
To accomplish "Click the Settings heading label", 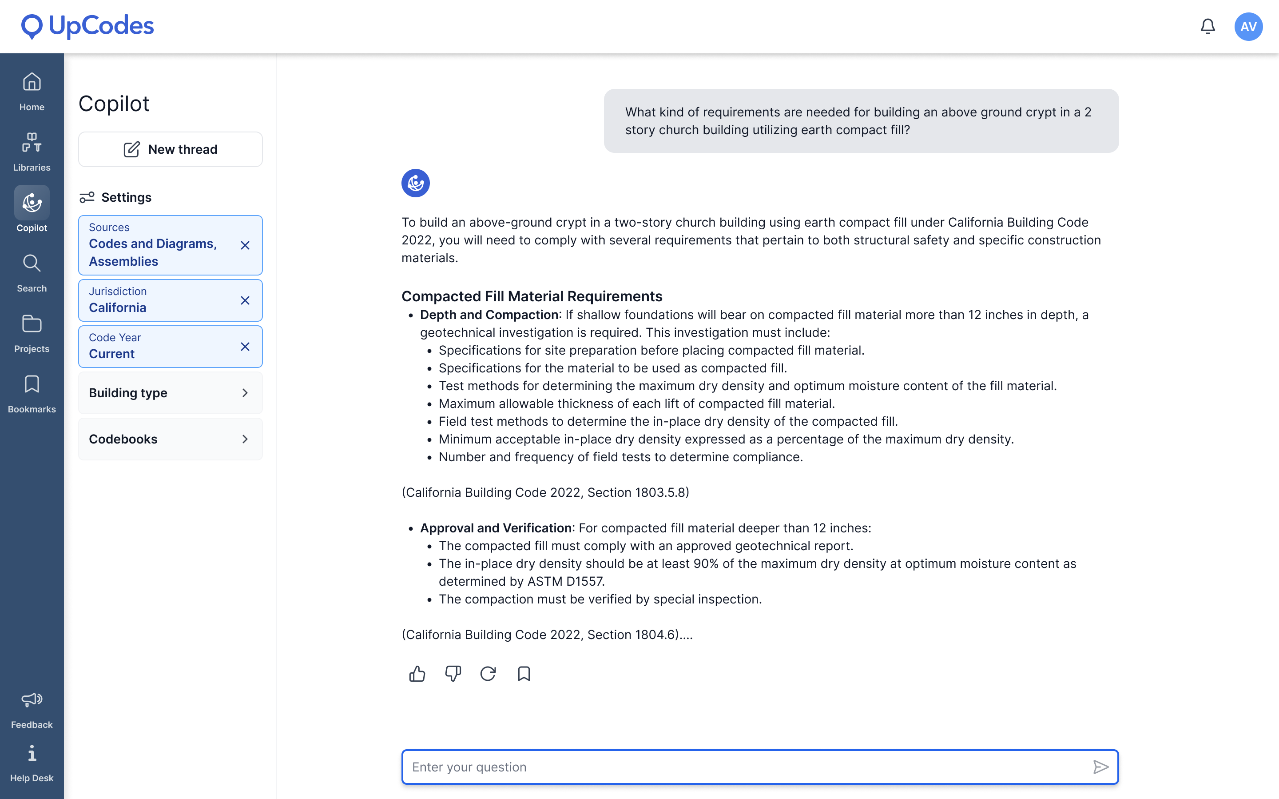I will coord(126,197).
